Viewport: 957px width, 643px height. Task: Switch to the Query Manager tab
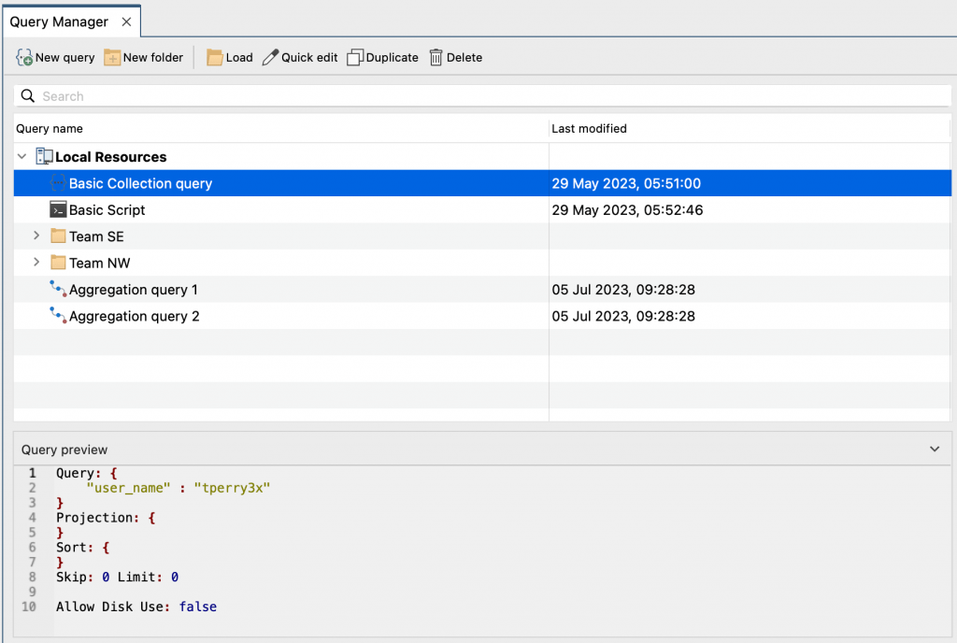point(61,20)
